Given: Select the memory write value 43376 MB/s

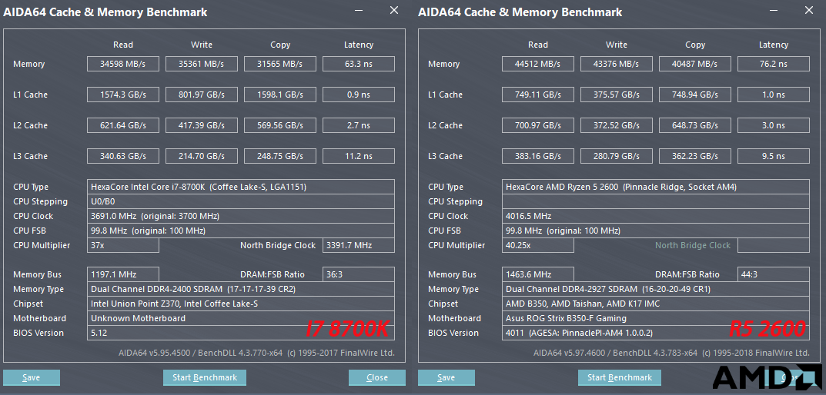Looking at the screenshot, I should [617, 64].
